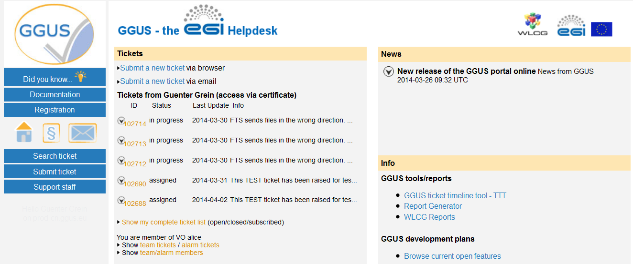Click 'GGUS development plans' heading
This screenshot has height=264, width=633.
[x=428, y=239]
